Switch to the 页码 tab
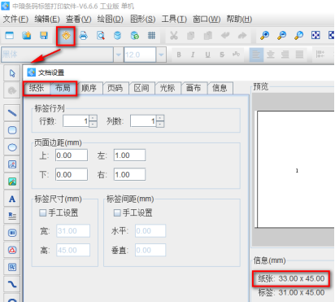 (x=115, y=88)
